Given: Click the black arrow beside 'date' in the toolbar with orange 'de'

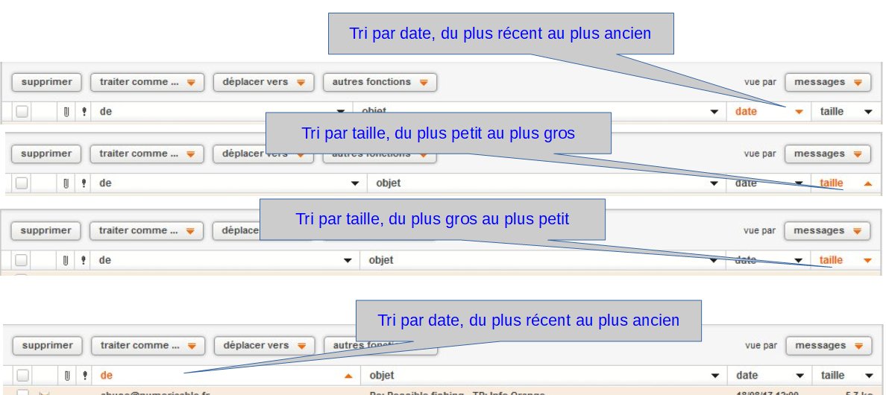Looking at the screenshot, I should pyautogui.click(x=800, y=376).
